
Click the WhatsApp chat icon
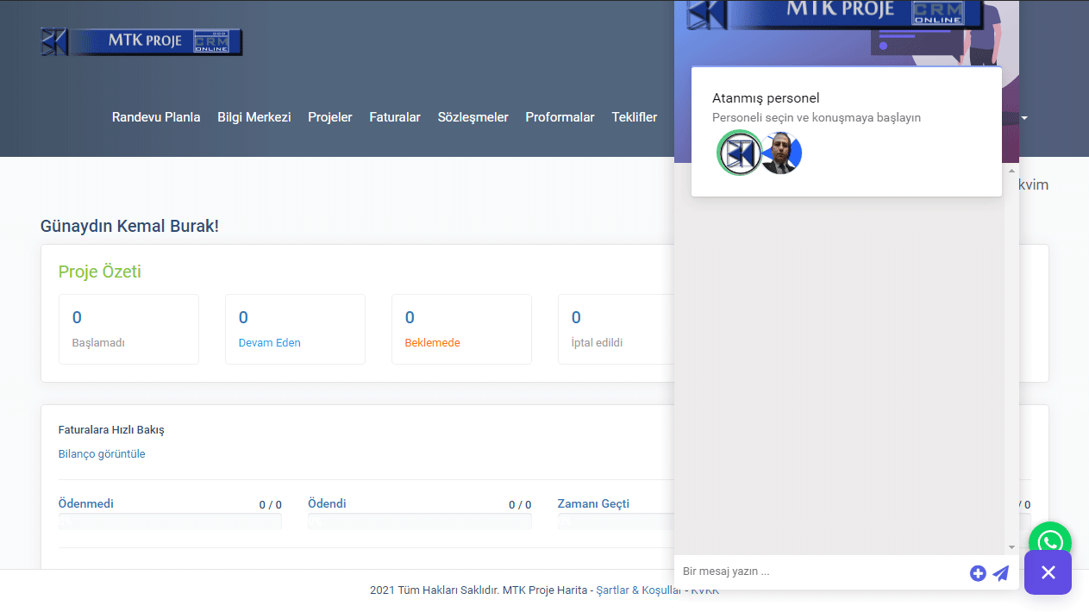click(1049, 542)
